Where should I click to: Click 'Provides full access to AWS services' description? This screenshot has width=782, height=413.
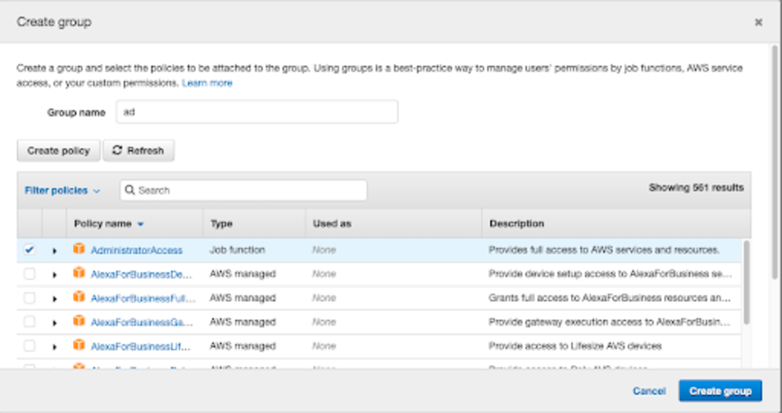pos(604,250)
